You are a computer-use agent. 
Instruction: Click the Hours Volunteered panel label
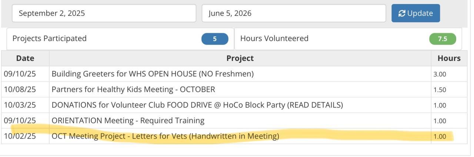pos(274,38)
